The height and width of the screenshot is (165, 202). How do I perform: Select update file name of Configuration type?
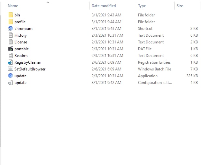(x=21, y=83)
